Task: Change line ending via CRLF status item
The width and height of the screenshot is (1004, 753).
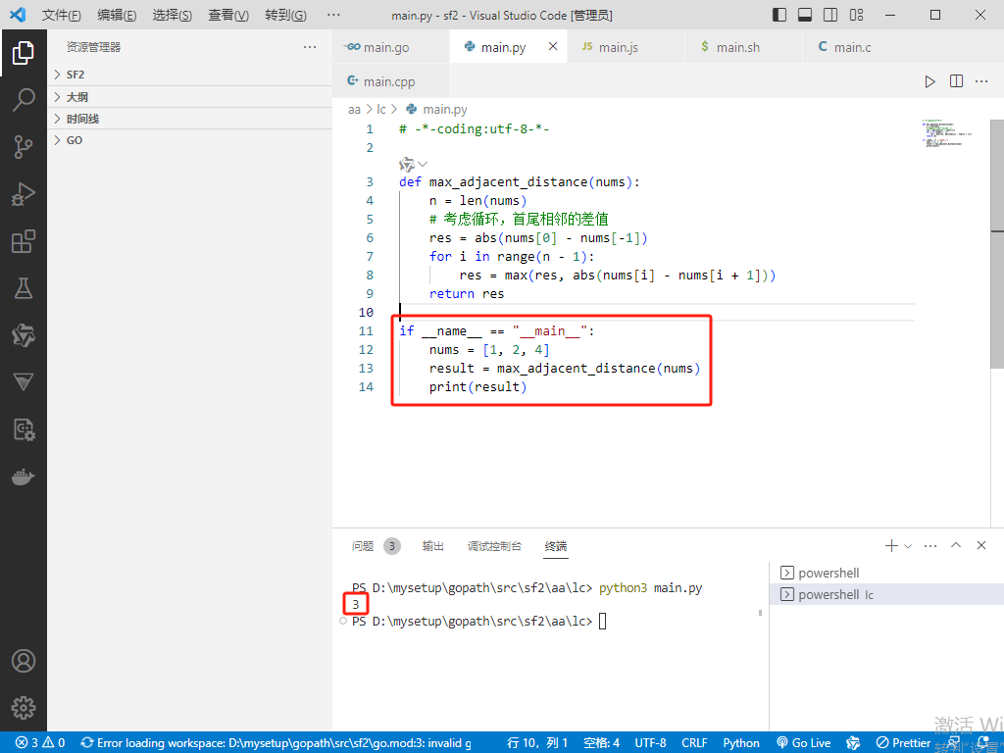Action: coord(694,743)
